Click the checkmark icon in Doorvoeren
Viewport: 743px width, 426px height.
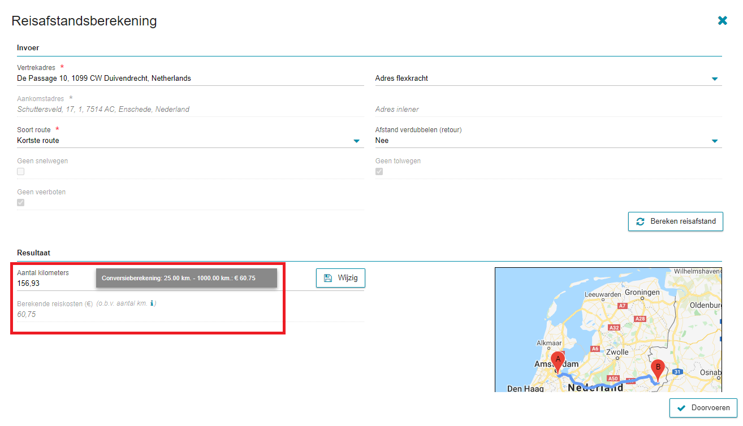point(681,408)
